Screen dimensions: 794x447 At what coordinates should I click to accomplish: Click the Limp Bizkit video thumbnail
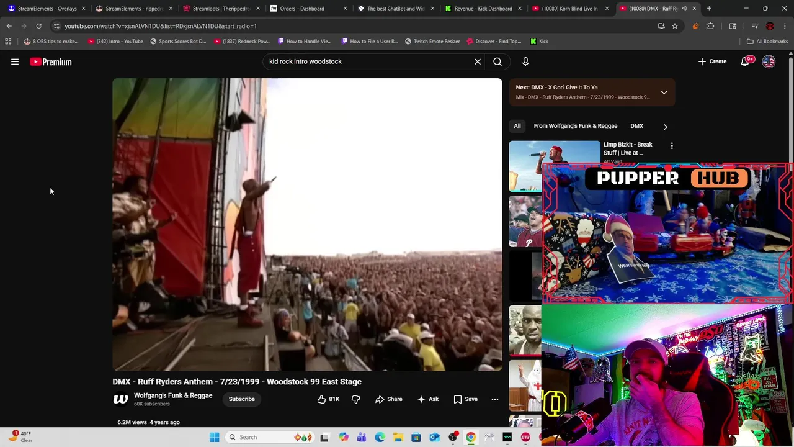pyautogui.click(x=555, y=165)
